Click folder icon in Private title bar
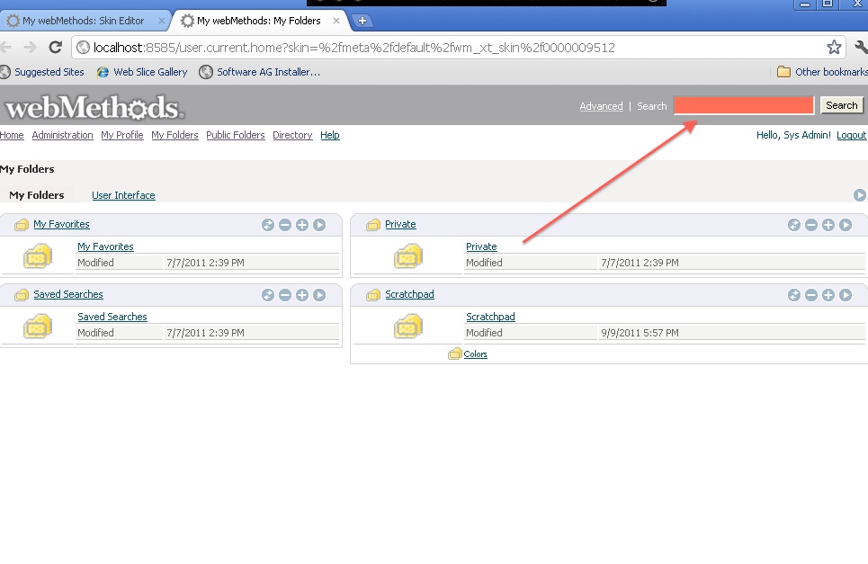This screenshot has height=564, width=868. (373, 225)
